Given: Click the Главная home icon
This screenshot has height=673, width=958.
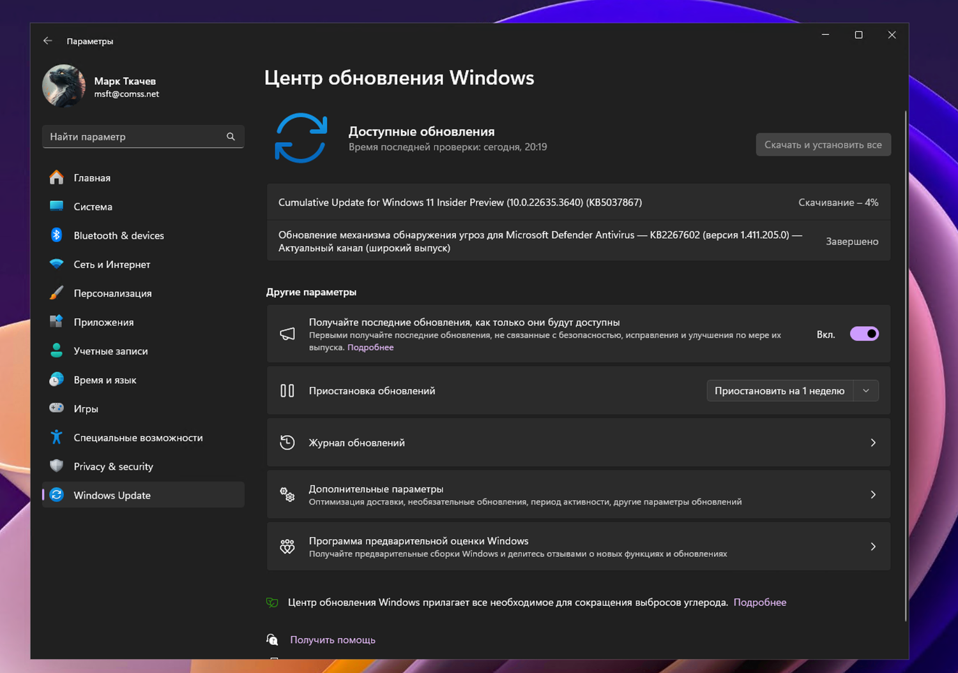Looking at the screenshot, I should (x=56, y=177).
